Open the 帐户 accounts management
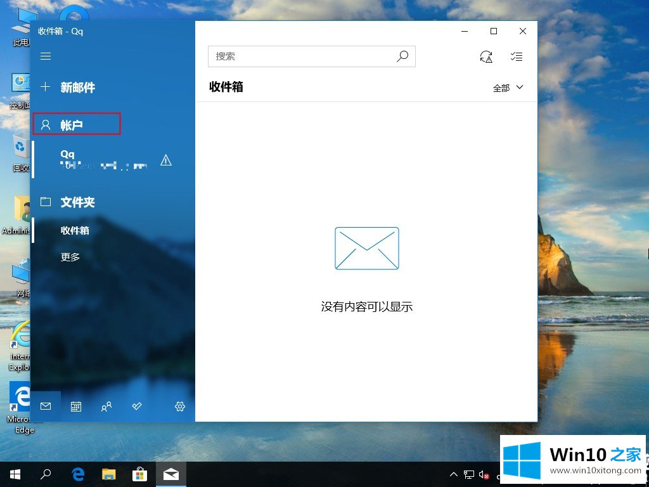 (72, 125)
